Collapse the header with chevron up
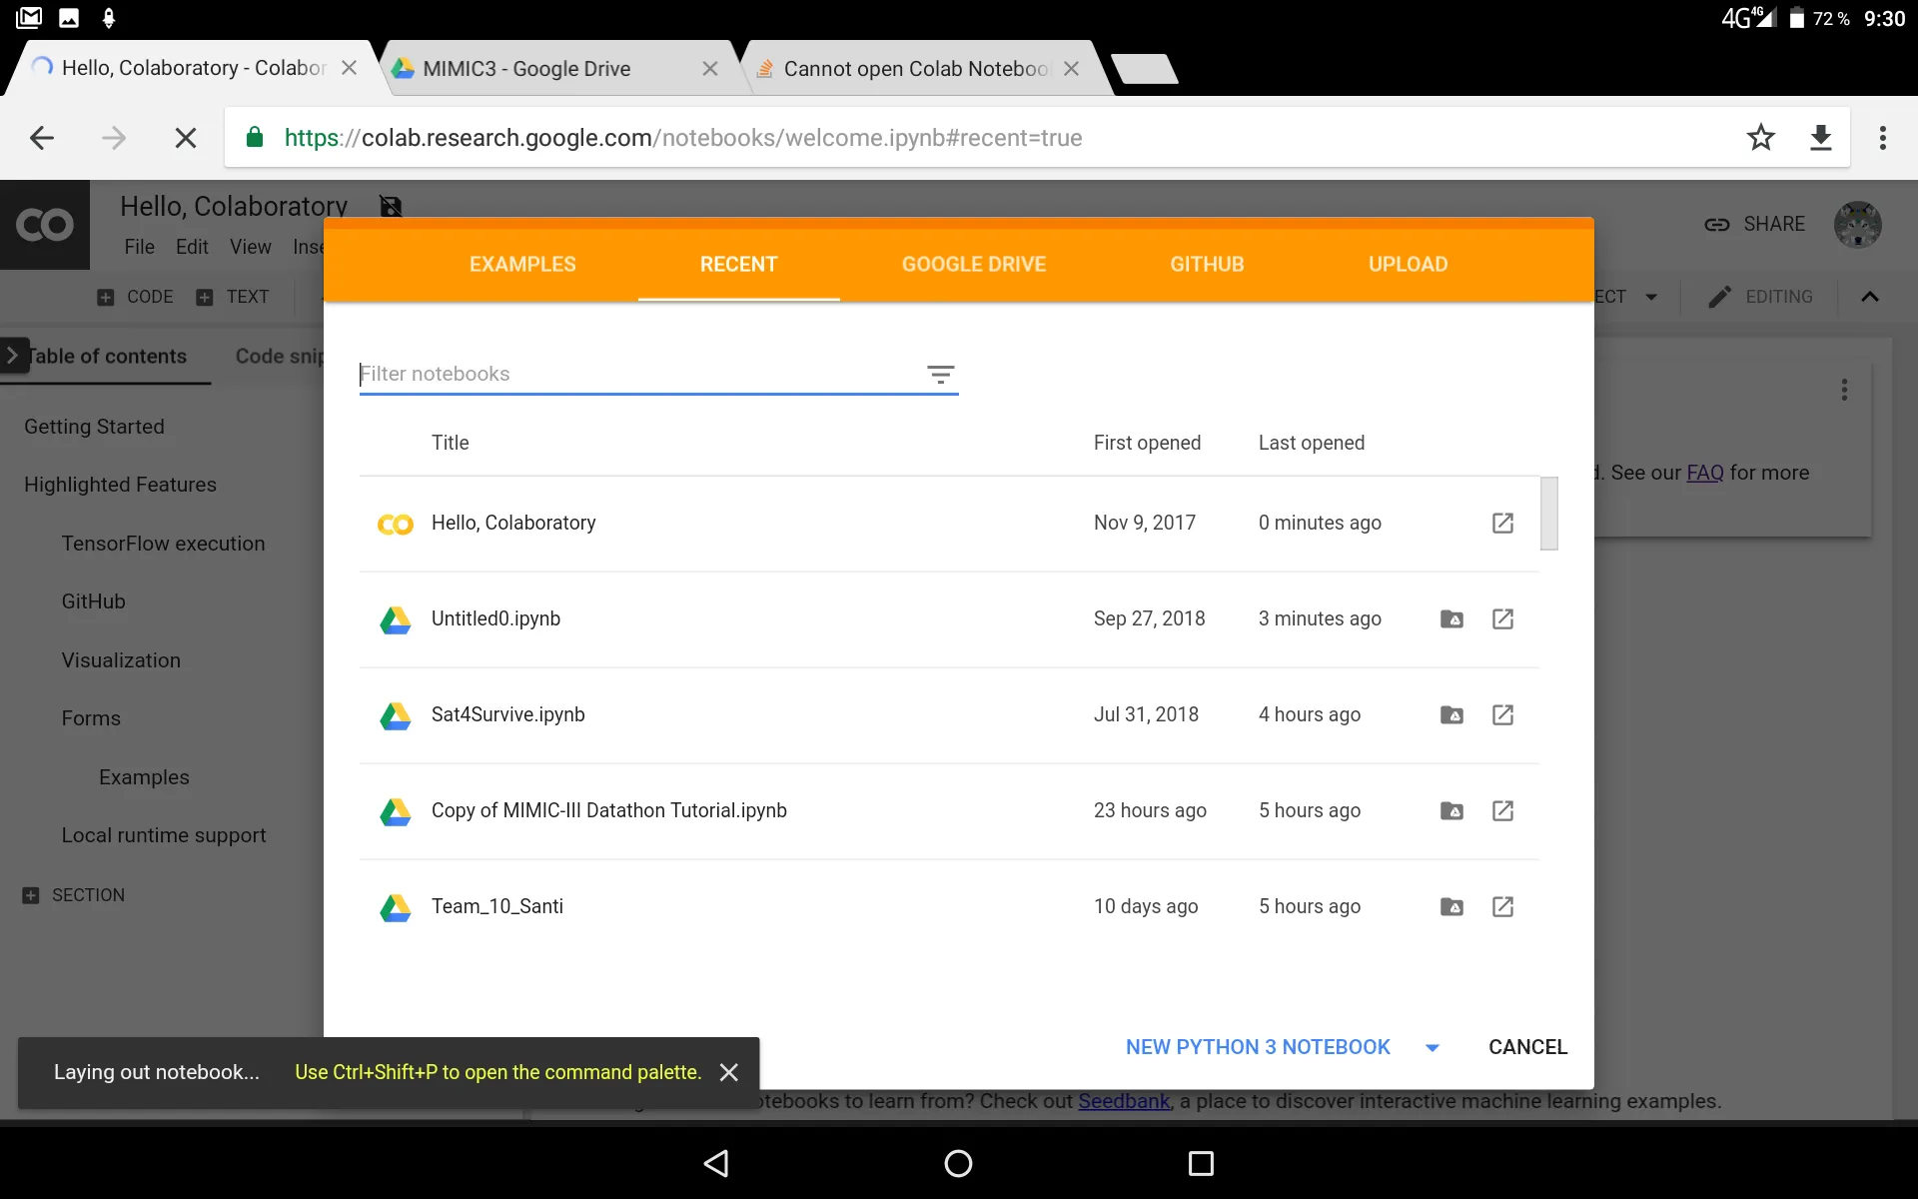 1870,297
